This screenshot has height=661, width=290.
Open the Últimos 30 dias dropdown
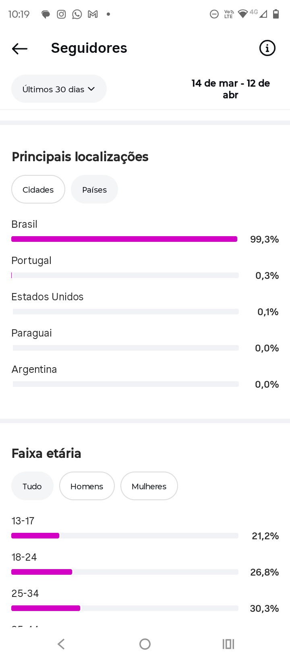[x=59, y=89]
